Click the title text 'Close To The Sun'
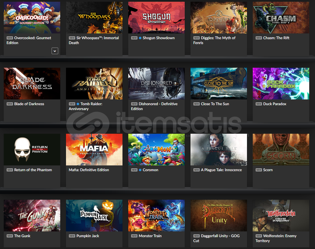This screenshot has height=249, width=315. (x=215, y=104)
